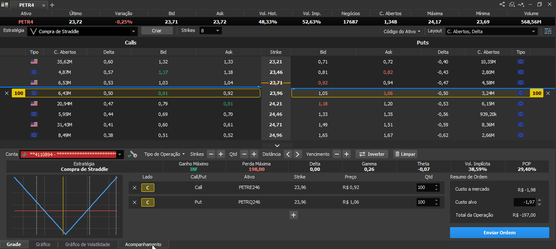Image resolution: width=556 pixels, height=249 pixels.
Task: Click the Enviar Ordem button
Action: coord(499,233)
